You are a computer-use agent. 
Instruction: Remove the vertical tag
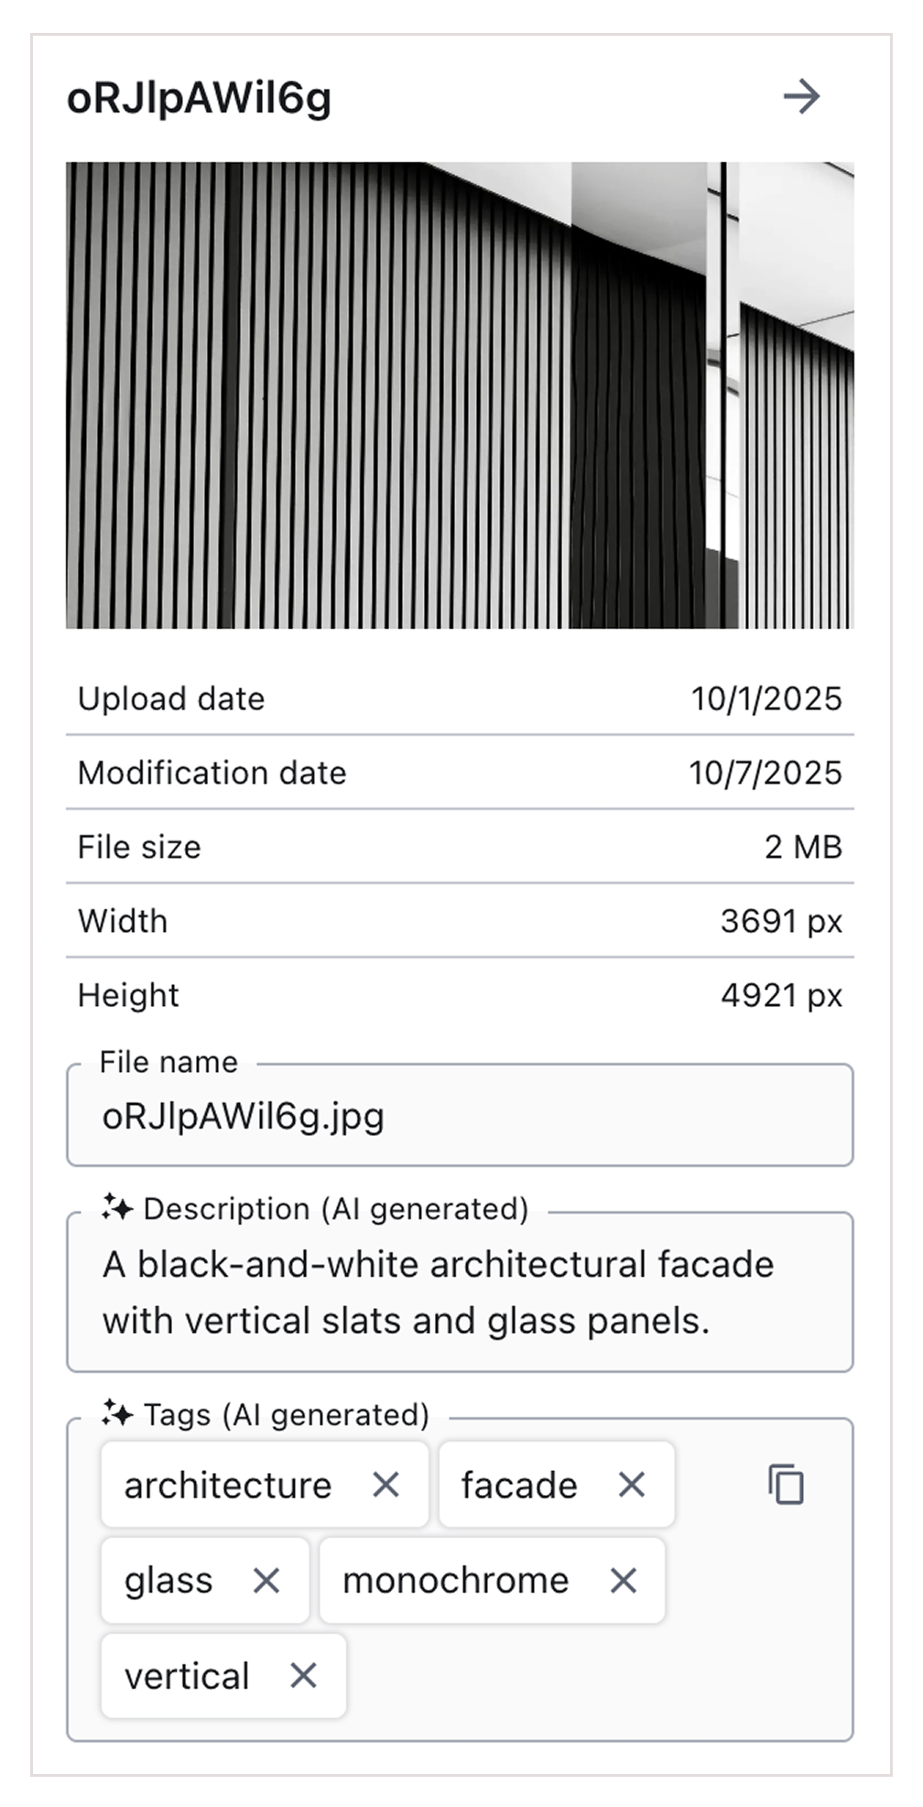coord(303,1675)
